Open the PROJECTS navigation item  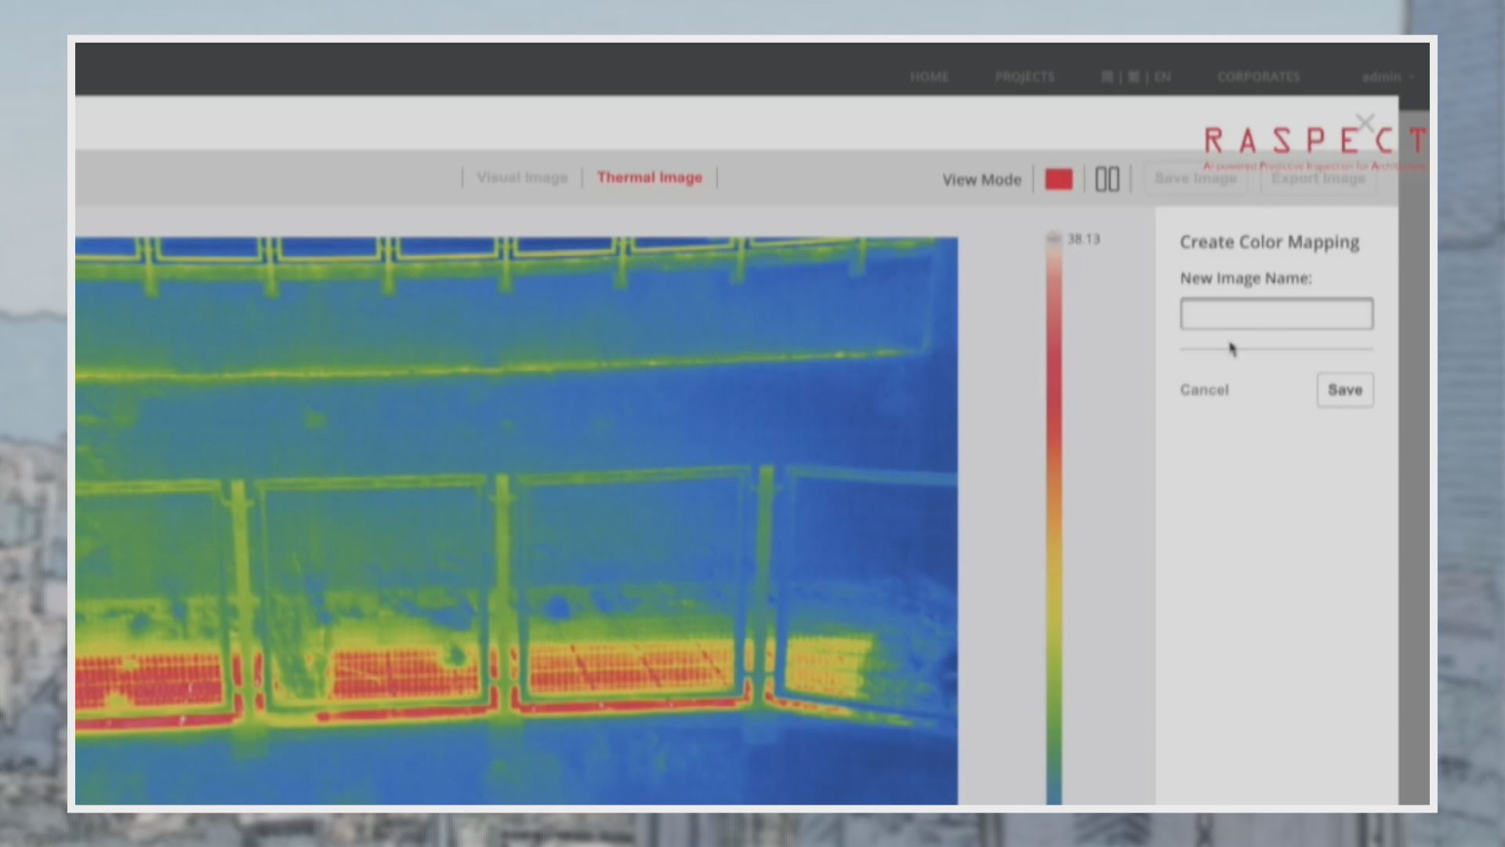(x=1024, y=77)
